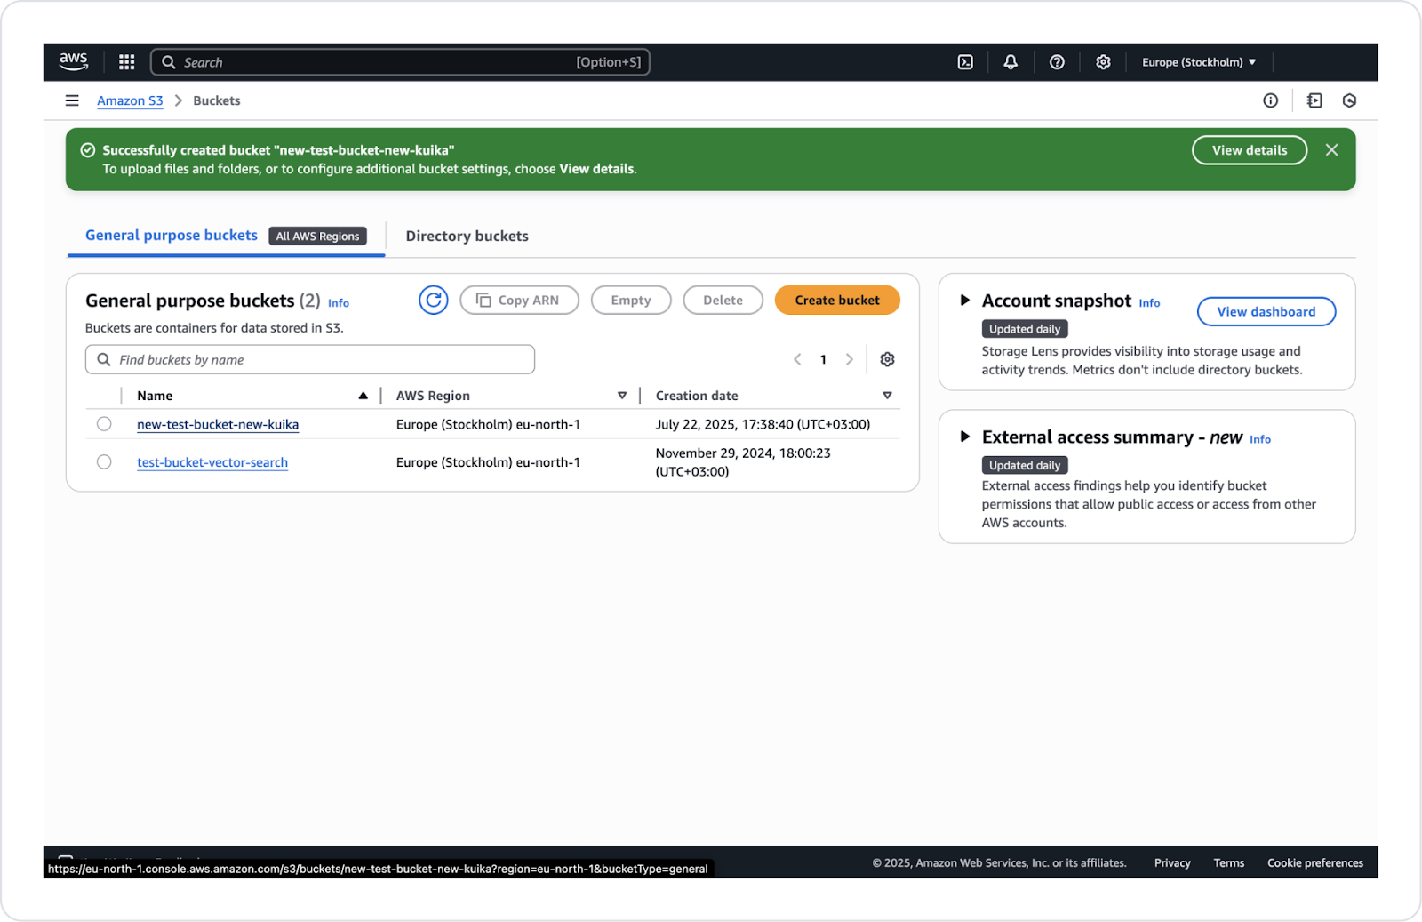This screenshot has width=1422, height=922.
Task: Click View details in the success banner
Action: 1250,150
